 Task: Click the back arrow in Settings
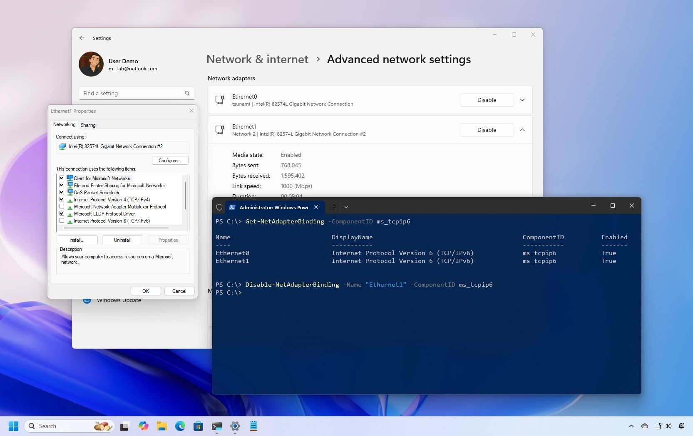(82, 38)
